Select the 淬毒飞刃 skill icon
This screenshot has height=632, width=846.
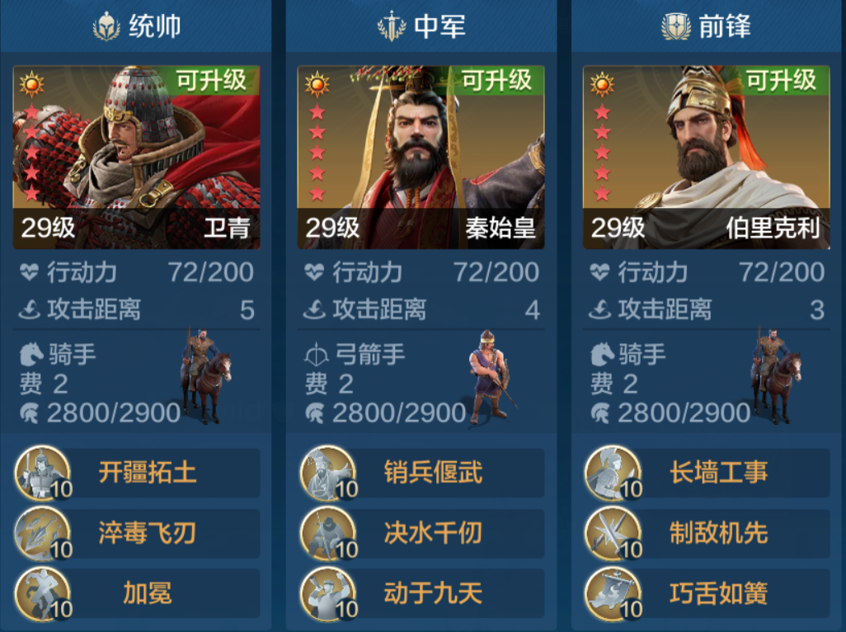pos(43,533)
